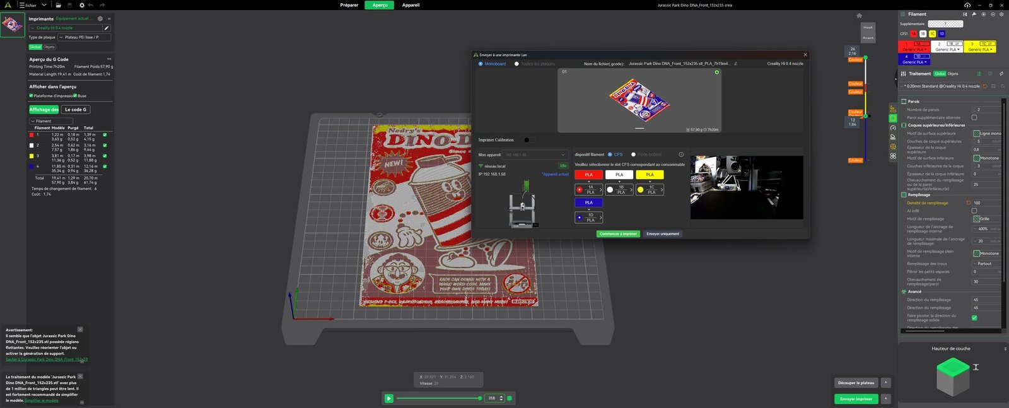Toggle Plateforme d'impression checkbox

(x=31, y=96)
